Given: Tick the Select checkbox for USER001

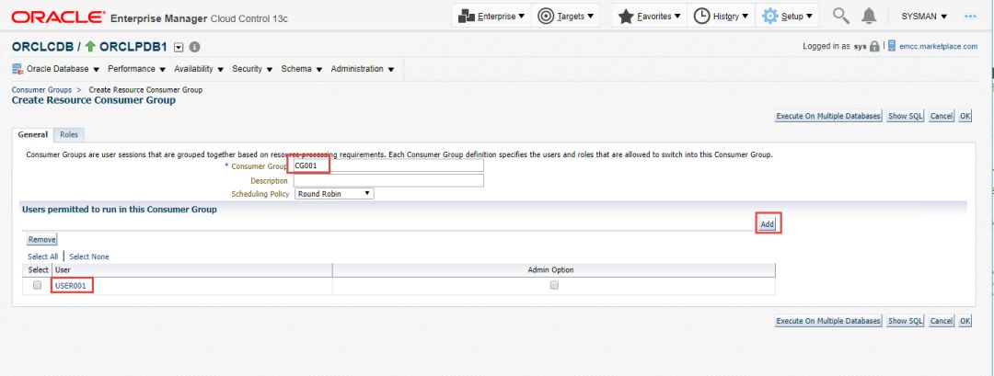Looking at the screenshot, I should coord(38,286).
